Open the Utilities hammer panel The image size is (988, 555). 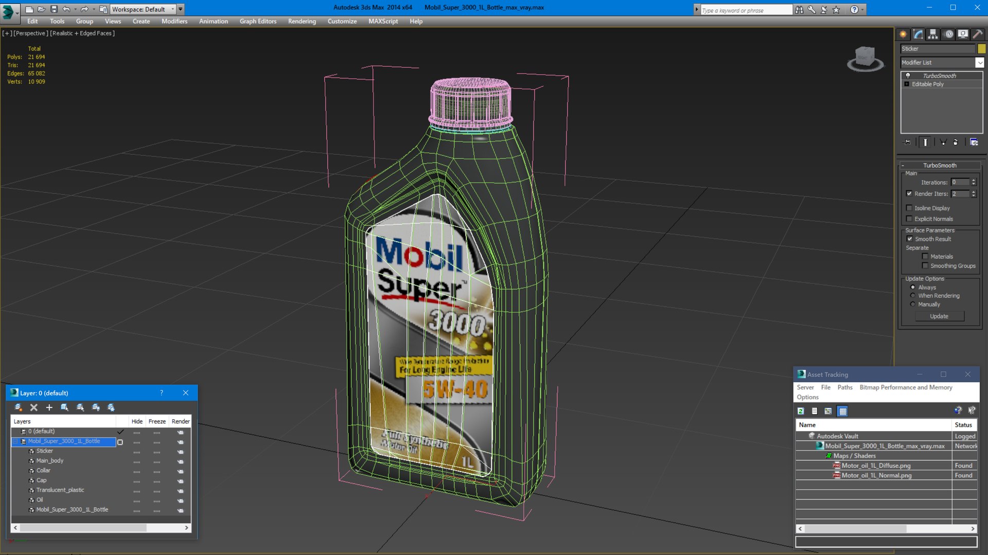[x=978, y=34]
